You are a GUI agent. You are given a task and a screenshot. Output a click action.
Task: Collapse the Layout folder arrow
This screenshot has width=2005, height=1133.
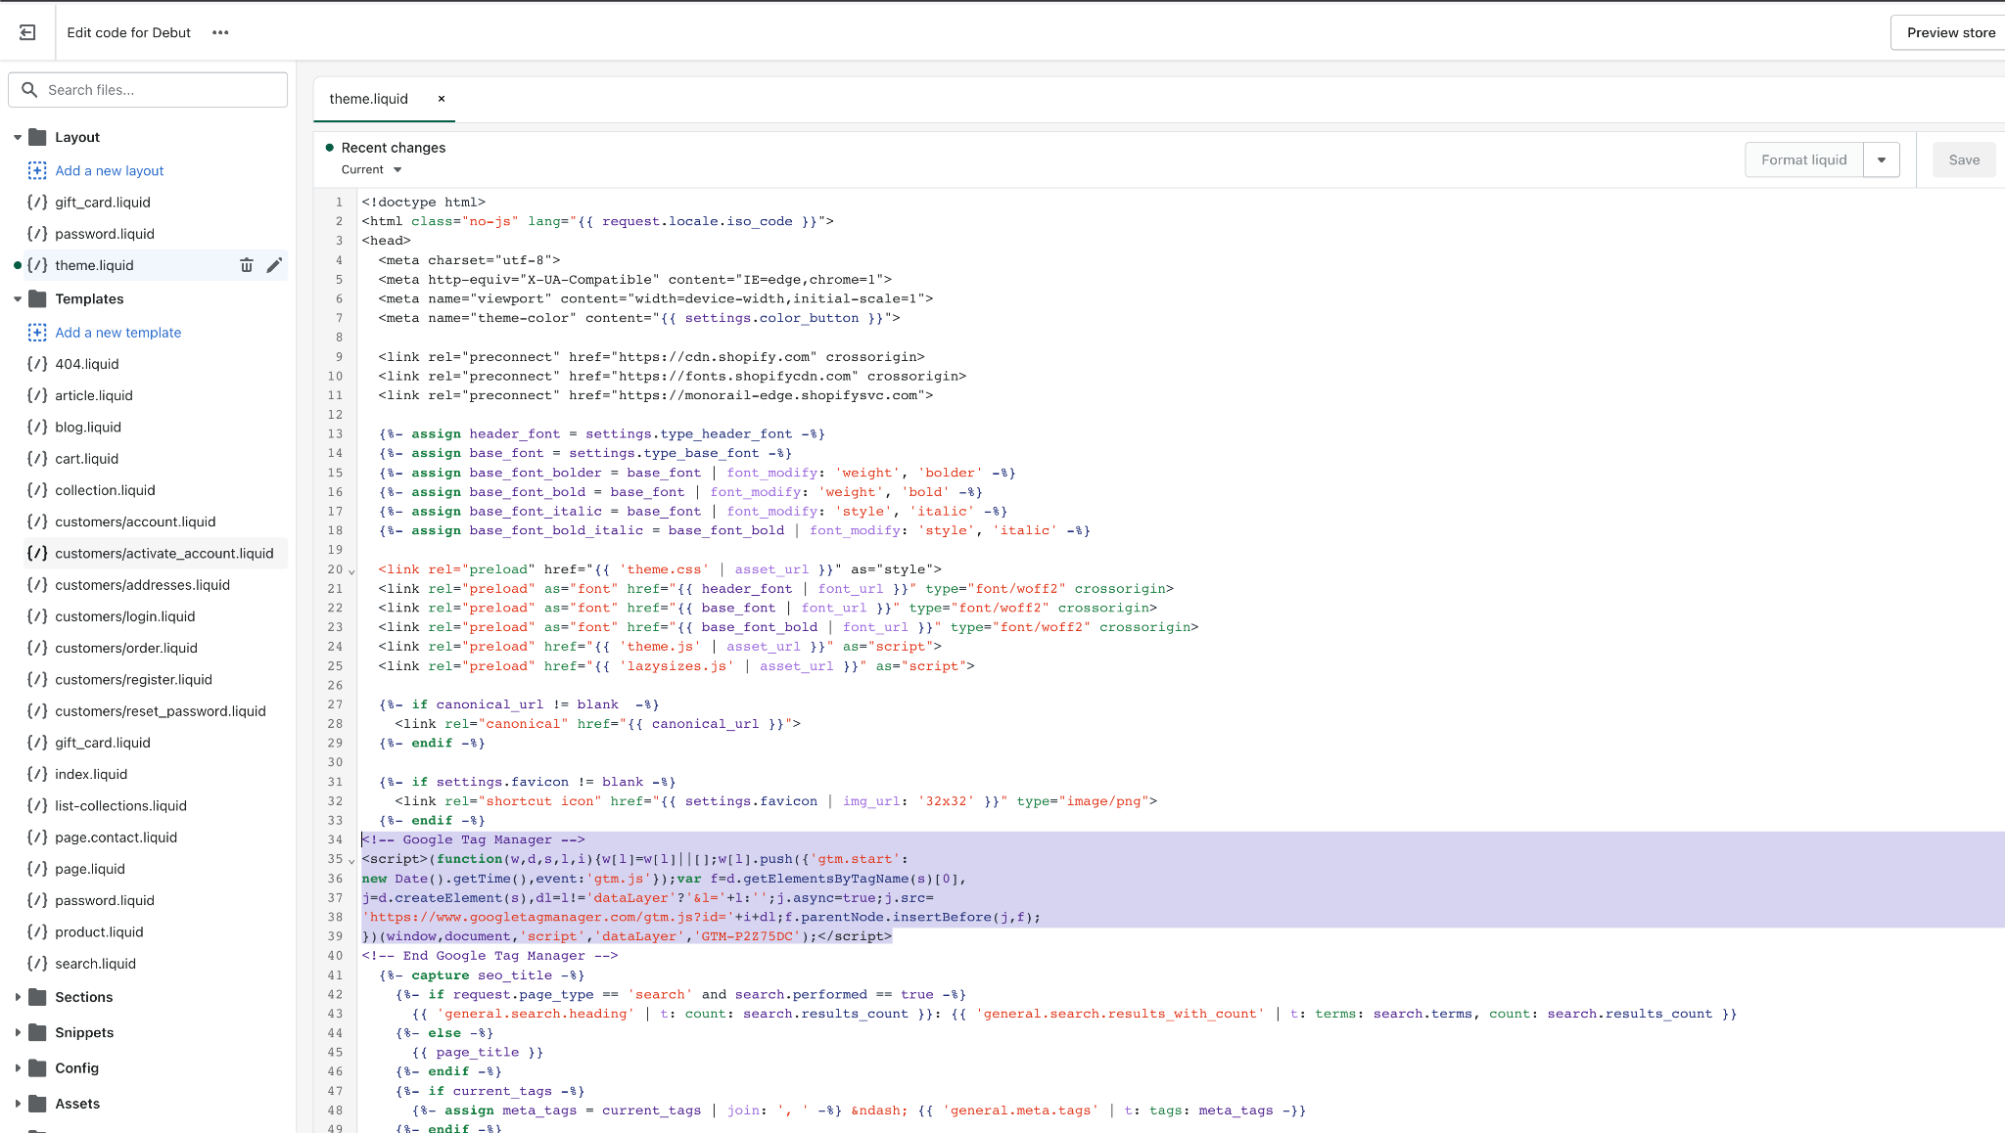click(x=18, y=137)
